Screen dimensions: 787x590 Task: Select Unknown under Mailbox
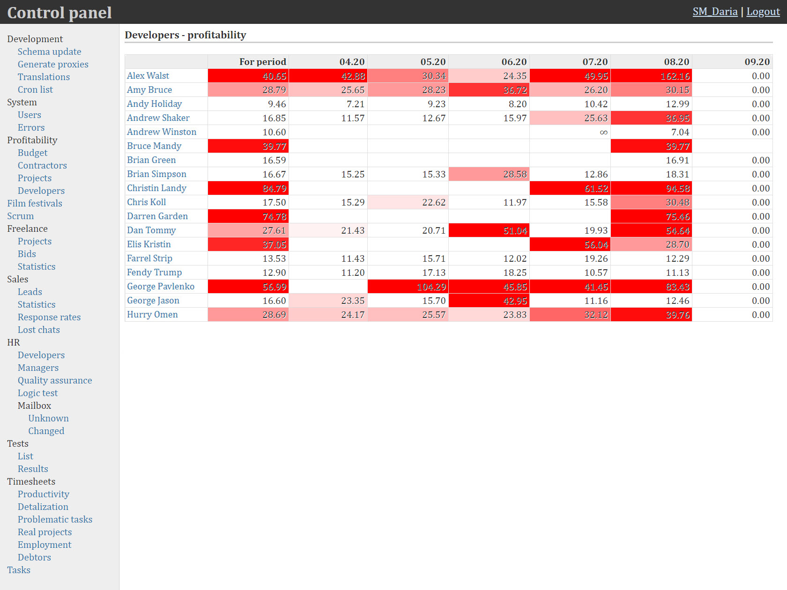click(48, 418)
